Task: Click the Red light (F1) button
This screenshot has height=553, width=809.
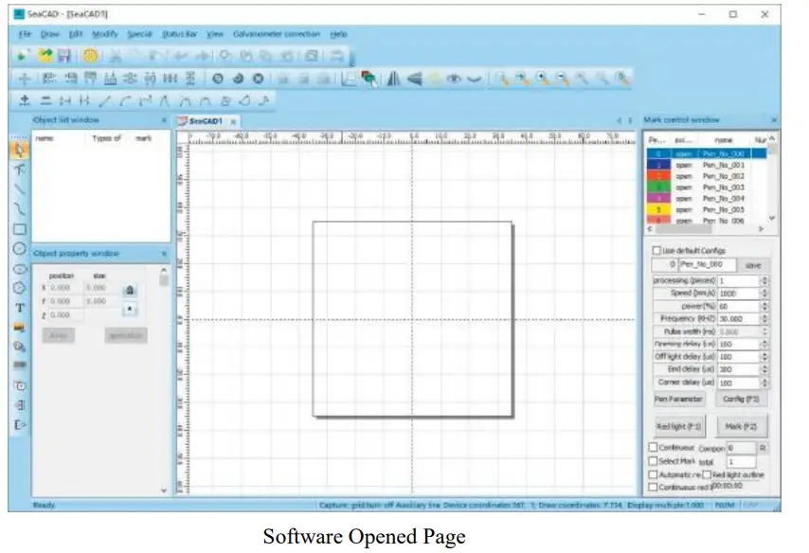Action: (678, 424)
